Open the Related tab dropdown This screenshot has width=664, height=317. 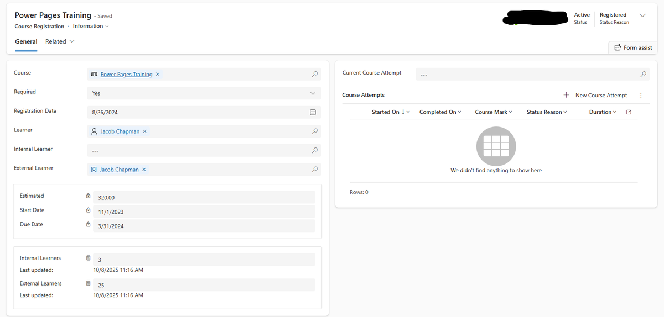tap(60, 41)
